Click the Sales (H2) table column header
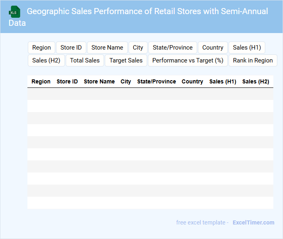This screenshot has height=239, width=283. 256,81
